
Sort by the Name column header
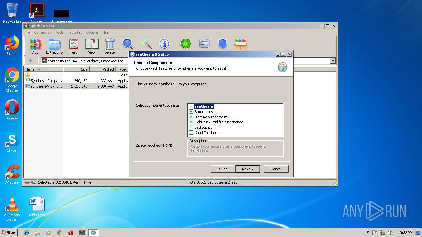click(44, 69)
